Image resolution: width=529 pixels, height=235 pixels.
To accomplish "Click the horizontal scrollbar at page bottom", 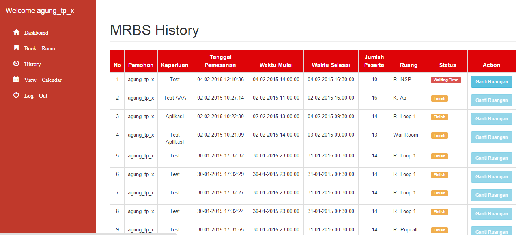I will (88, 234).
